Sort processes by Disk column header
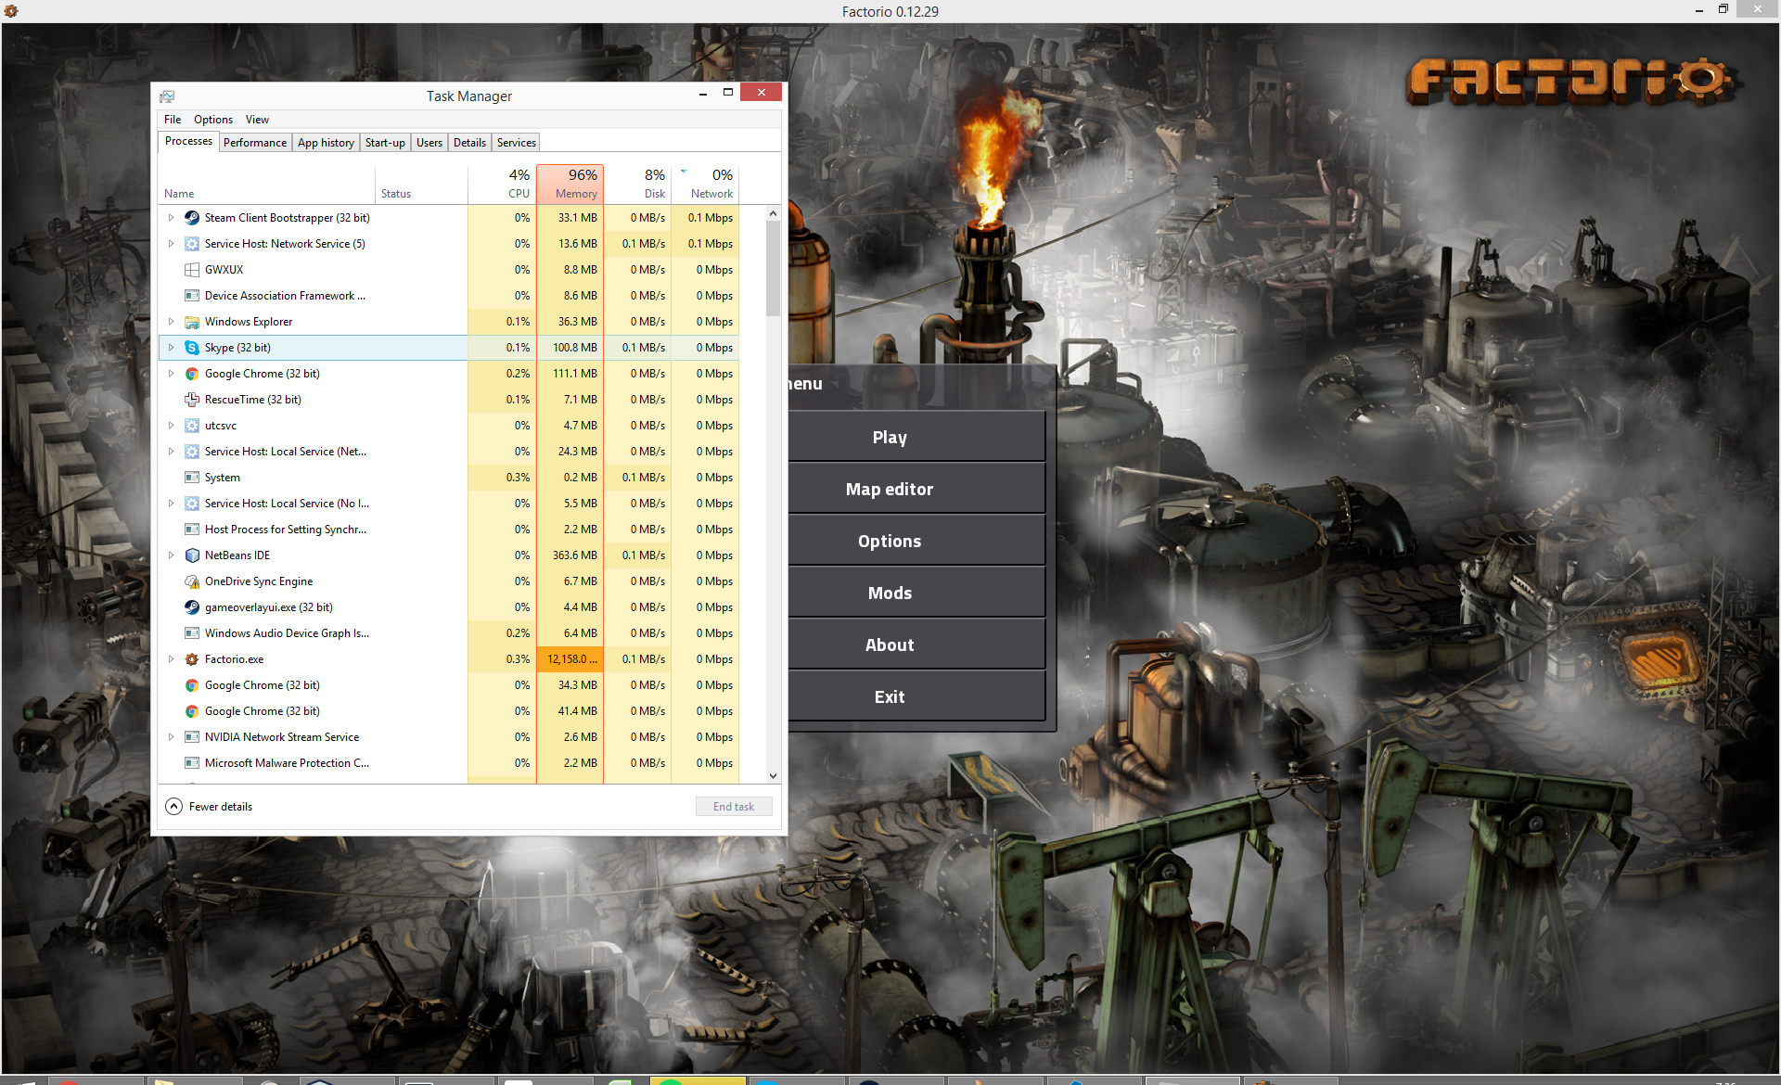Image resolution: width=1781 pixels, height=1085 pixels. tap(637, 184)
